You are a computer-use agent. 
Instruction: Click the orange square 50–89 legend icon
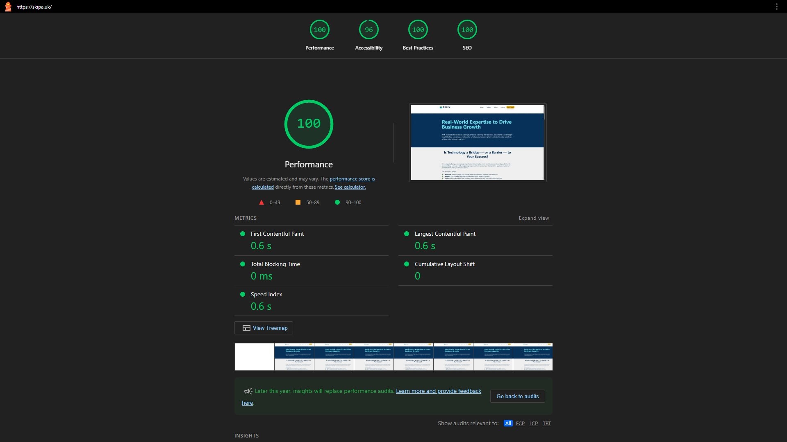click(298, 202)
